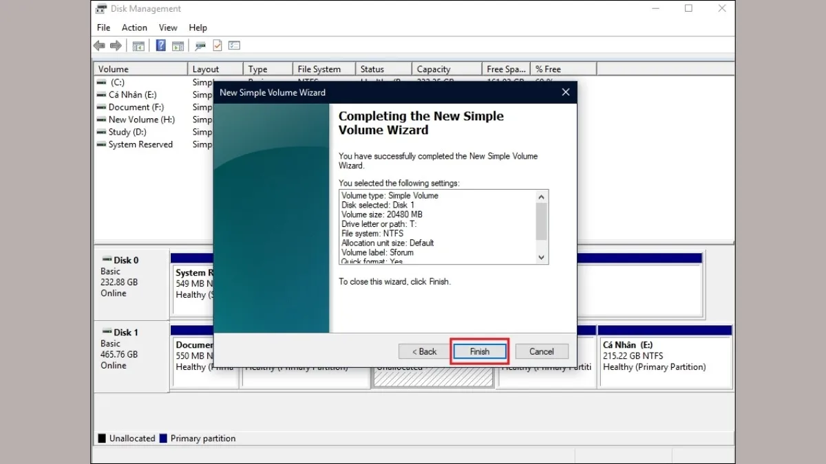Toggle the Show/Hide Console Tree icon
This screenshot has height=464, width=826.
click(138, 45)
